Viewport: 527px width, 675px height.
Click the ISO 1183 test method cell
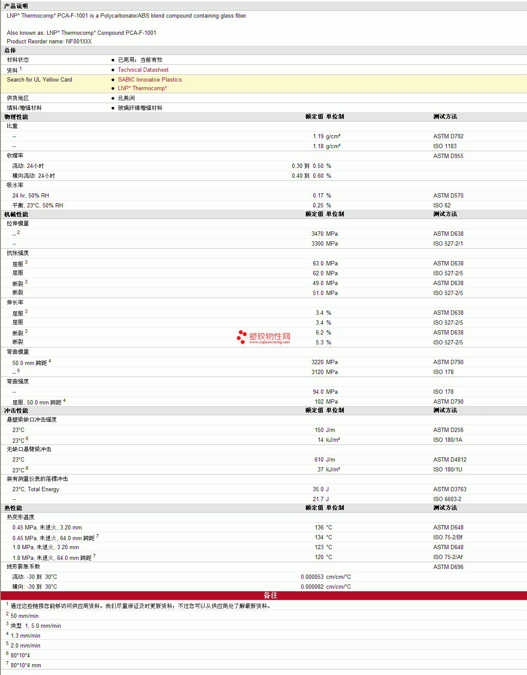[445, 146]
